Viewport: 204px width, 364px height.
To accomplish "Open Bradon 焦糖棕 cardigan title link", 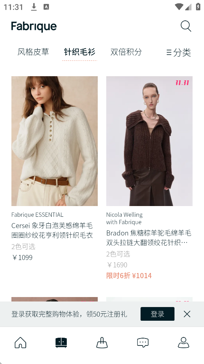I will [149, 238].
